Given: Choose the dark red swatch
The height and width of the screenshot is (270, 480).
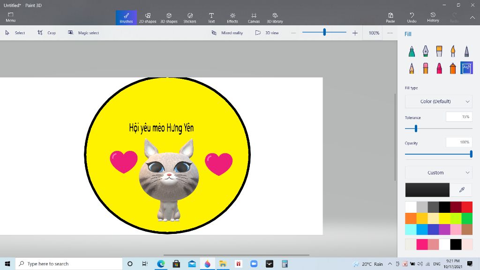Looking at the screenshot, I should pos(456,207).
